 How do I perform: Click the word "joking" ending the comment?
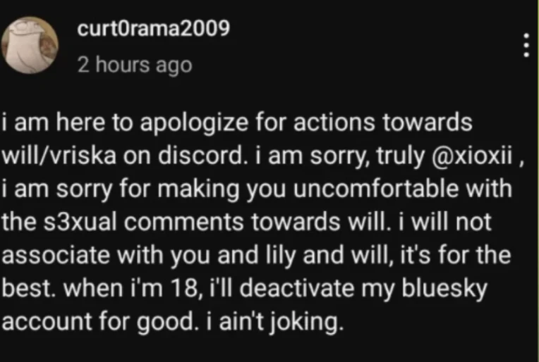(x=306, y=323)
